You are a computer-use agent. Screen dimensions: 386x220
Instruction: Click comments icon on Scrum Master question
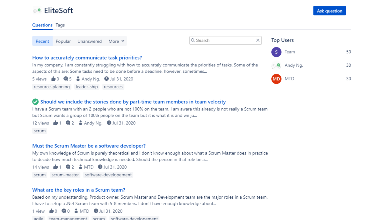tap(68, 167)
